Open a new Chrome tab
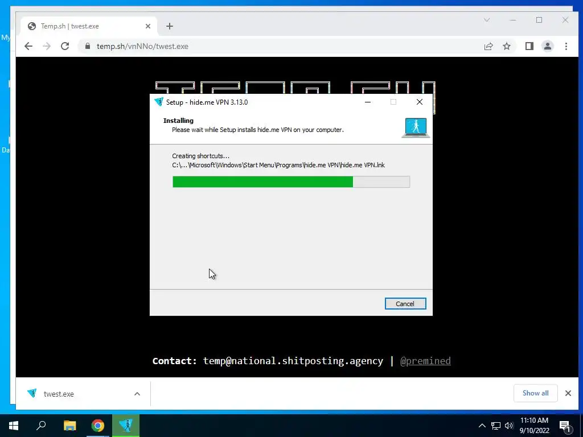Screen dimensions: 583x437 (170, 26)
